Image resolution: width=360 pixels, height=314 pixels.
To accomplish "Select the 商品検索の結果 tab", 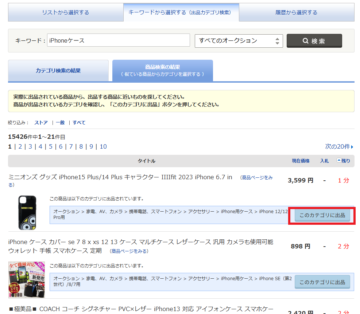I will click(x=162, y=71).
